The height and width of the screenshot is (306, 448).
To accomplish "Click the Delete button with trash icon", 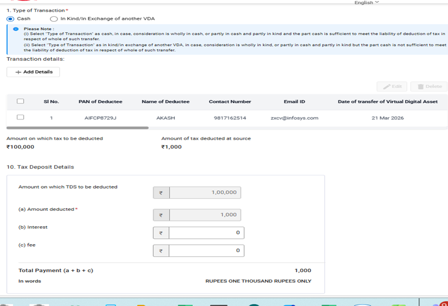I will [428, 86].
